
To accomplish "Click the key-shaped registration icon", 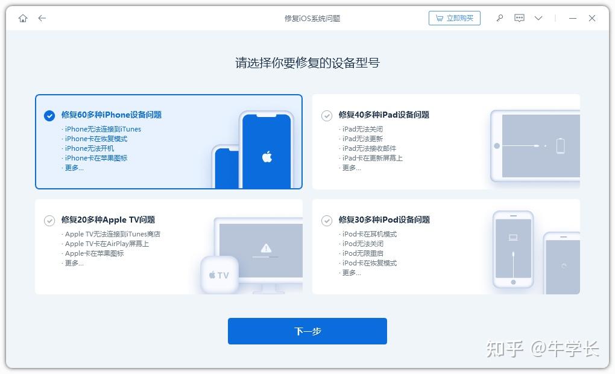I will coord(499,18).
